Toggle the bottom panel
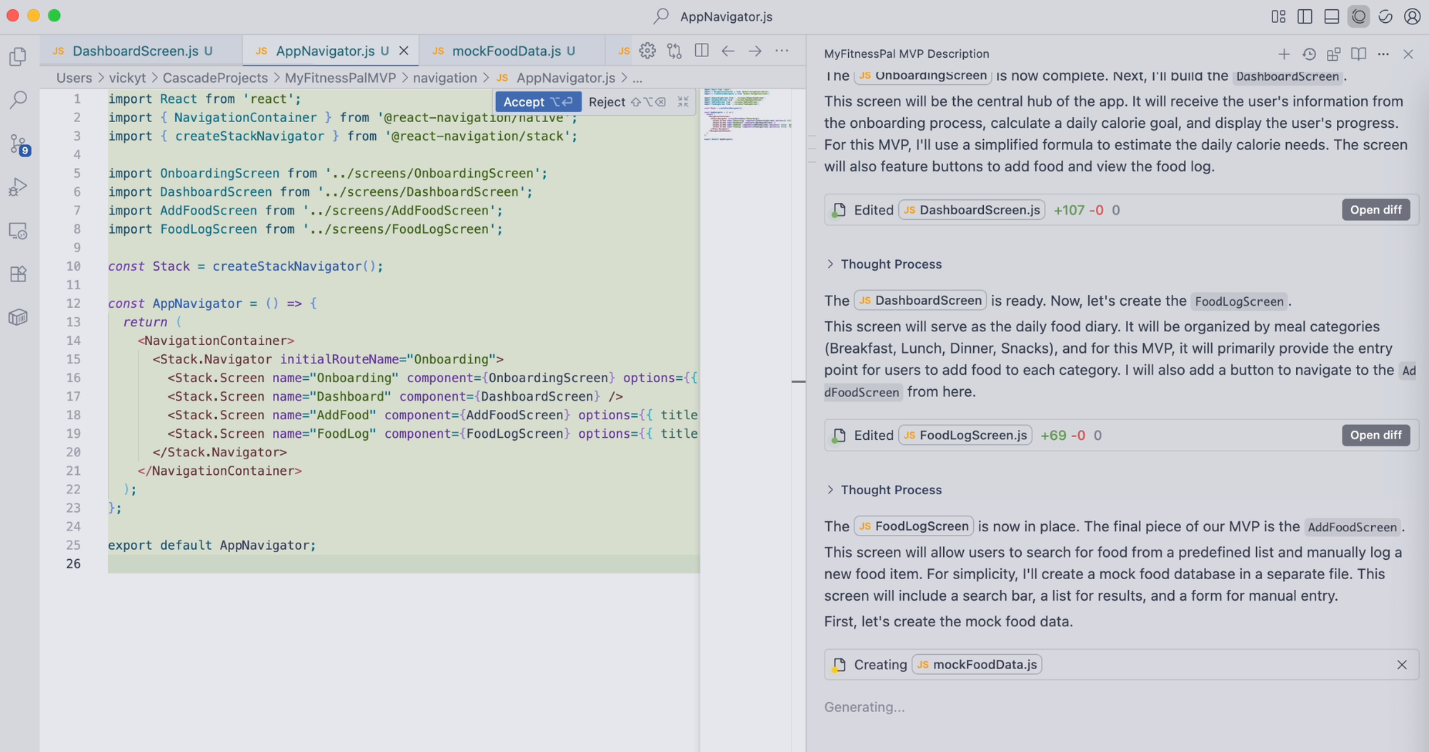This screenshot has width=1429, height=752. coord(1332,16)
